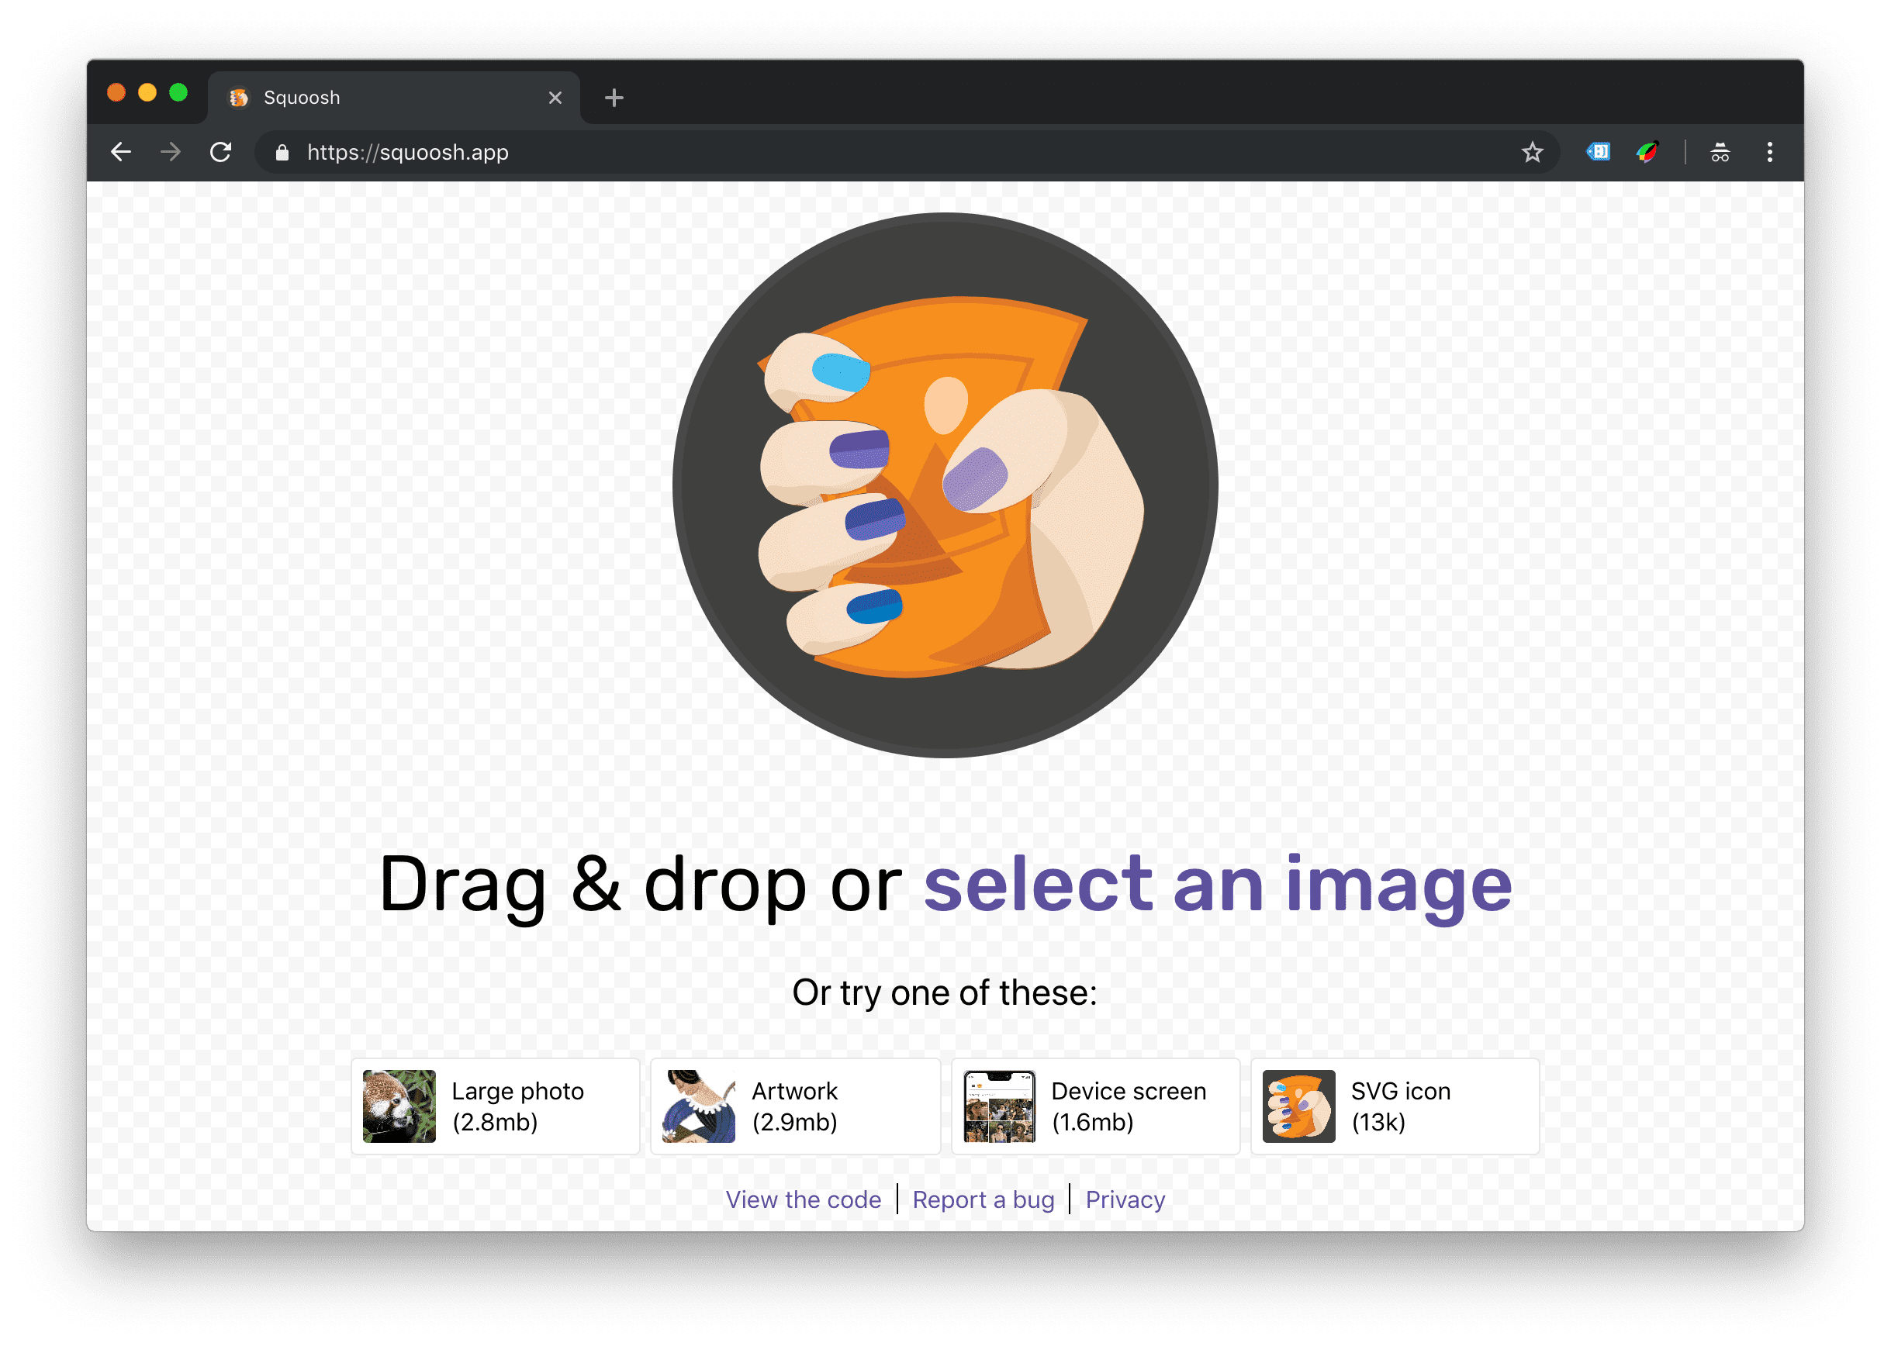
Task: Try the Large photo (2.8mb) sample
Action: [x=496, y=1106]
